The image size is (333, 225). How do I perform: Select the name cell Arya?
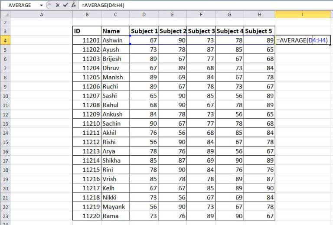pos(115,151)
